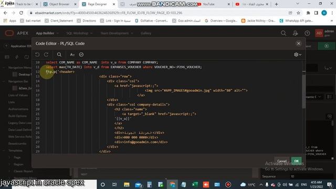The width and height of the screenshot is (336, 189).
Task: Open the WhatsApp API gate bookmark
Action: pyautogui.click(x=296, y=21)
